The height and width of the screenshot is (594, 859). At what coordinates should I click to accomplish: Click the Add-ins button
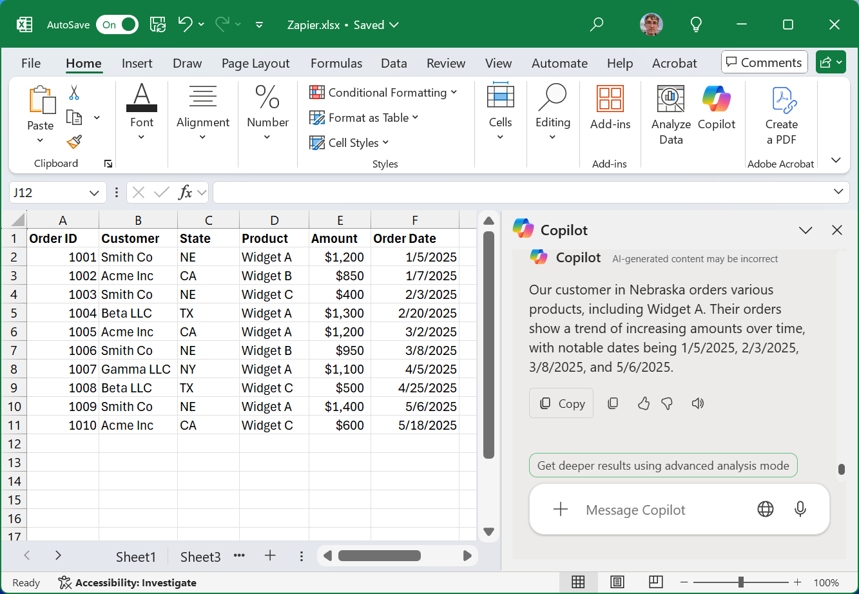(610, 108)
